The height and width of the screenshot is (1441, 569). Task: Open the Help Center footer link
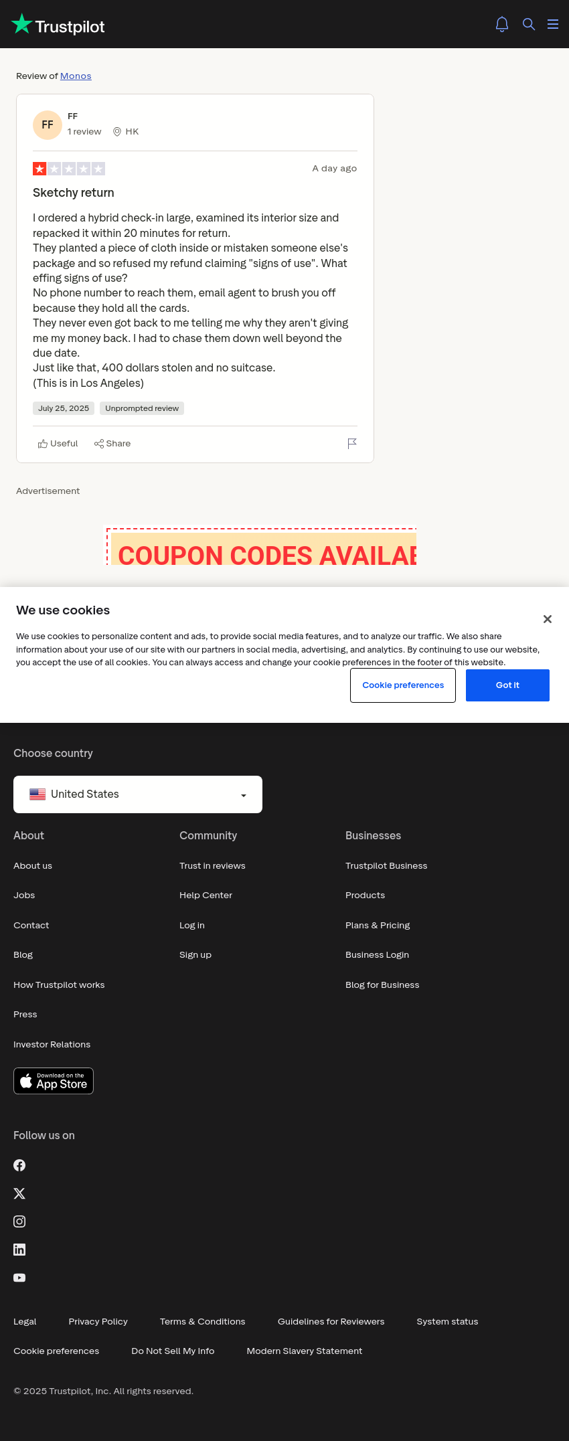(x=206, y=896)
